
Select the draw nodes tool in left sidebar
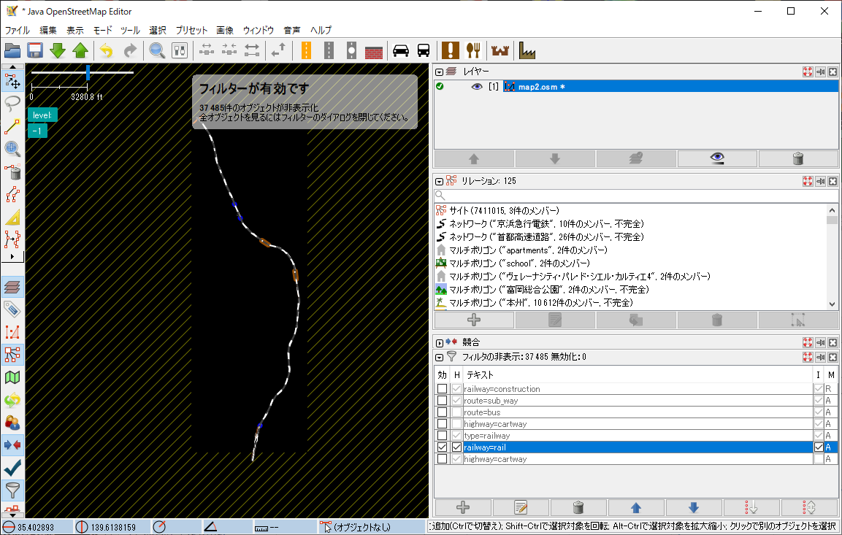pyautogui.click(x=12, y=126)
